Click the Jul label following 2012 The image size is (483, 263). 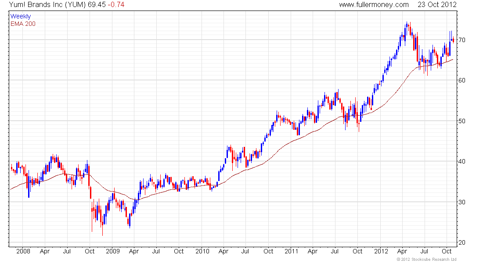coord(425,251)
